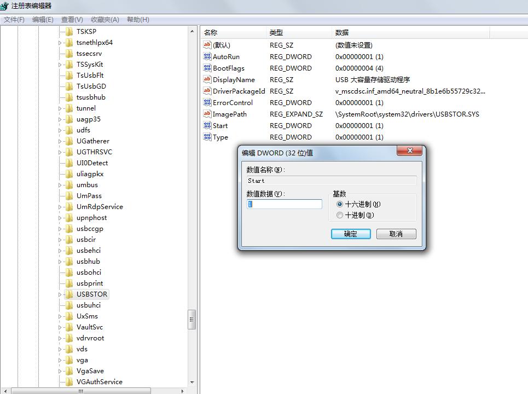The width and height of the screenshot is (528, 394).
Task: Click the folder icon beside VaultSvc
Action: (x=69, y=327)
